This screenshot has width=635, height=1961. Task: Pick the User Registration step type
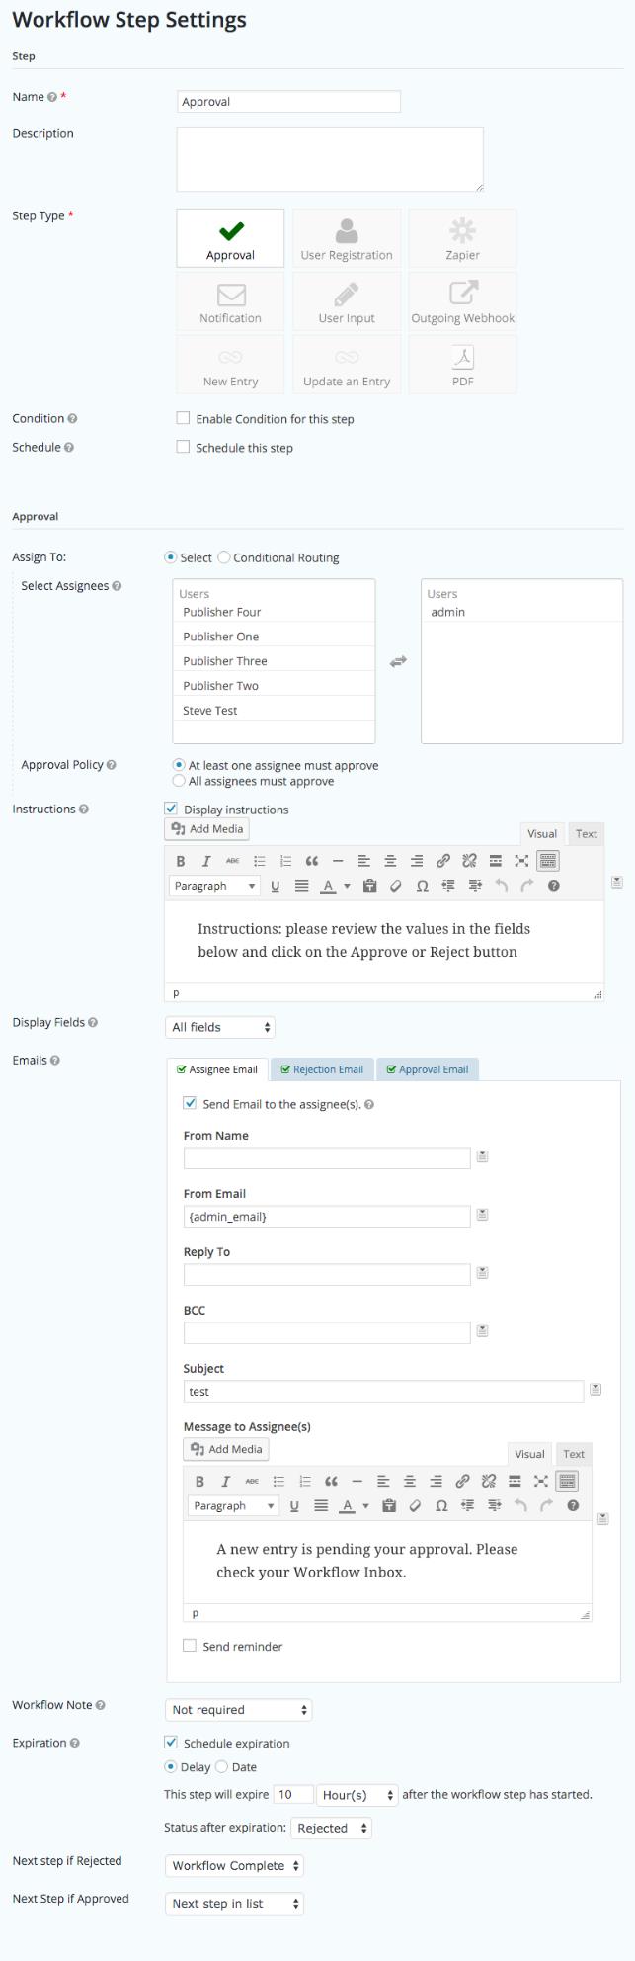click(347, 238)
